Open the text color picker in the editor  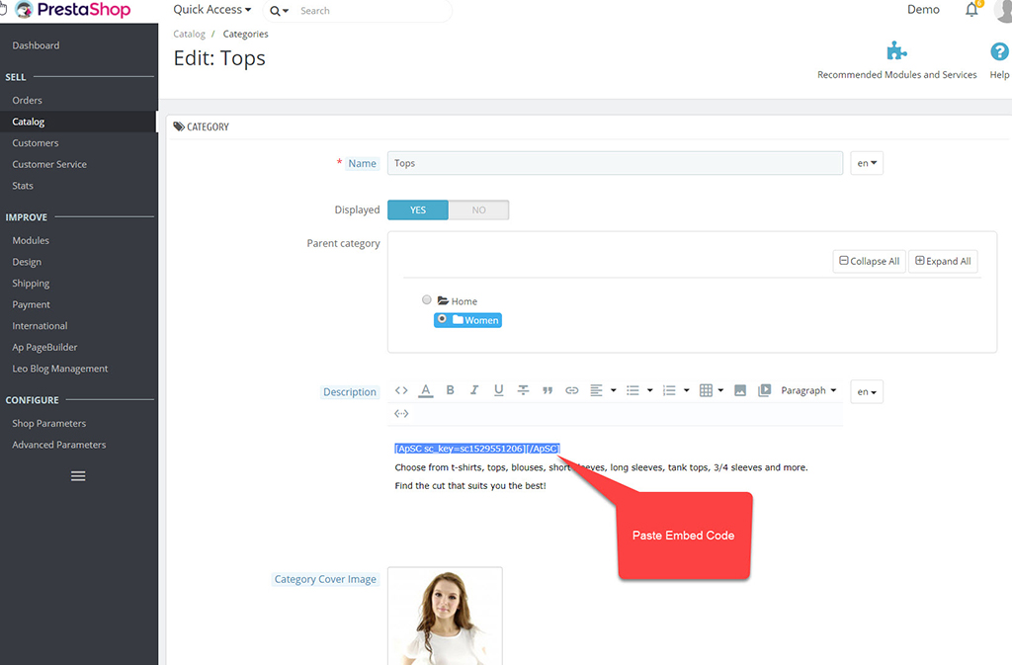pos(426,390)
